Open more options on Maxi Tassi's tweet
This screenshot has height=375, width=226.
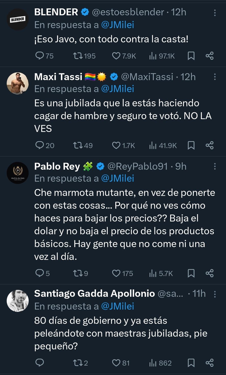(215, 77)
